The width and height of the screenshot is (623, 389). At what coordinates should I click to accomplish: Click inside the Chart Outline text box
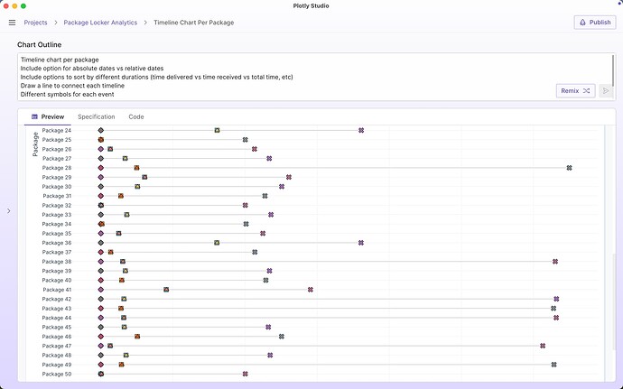pos(316,77)
